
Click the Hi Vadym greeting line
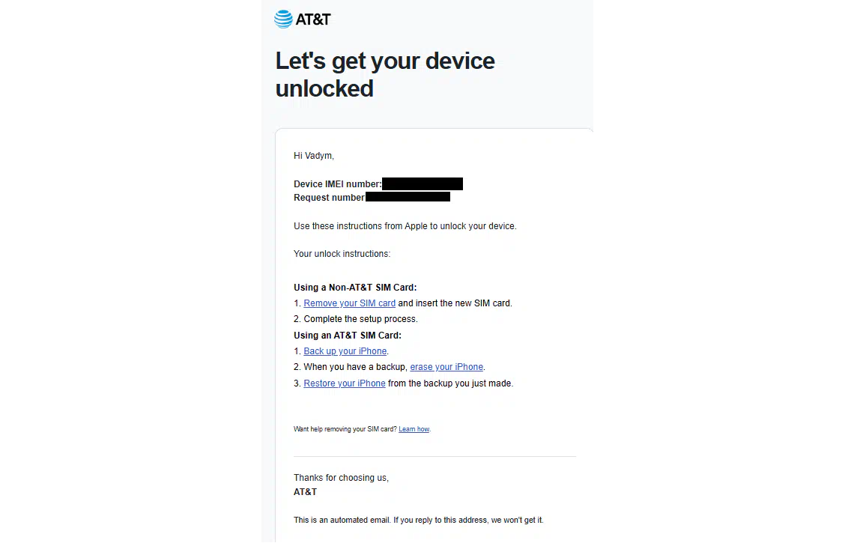(314, 156)
